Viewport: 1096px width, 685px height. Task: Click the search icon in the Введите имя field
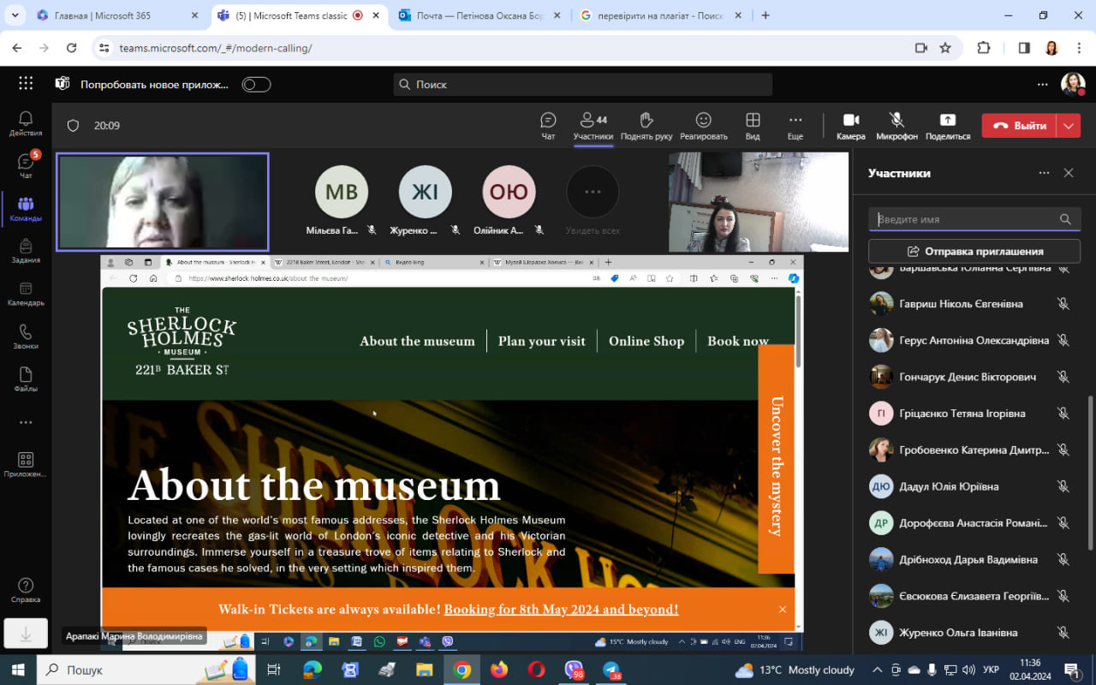coord(1065,219)
